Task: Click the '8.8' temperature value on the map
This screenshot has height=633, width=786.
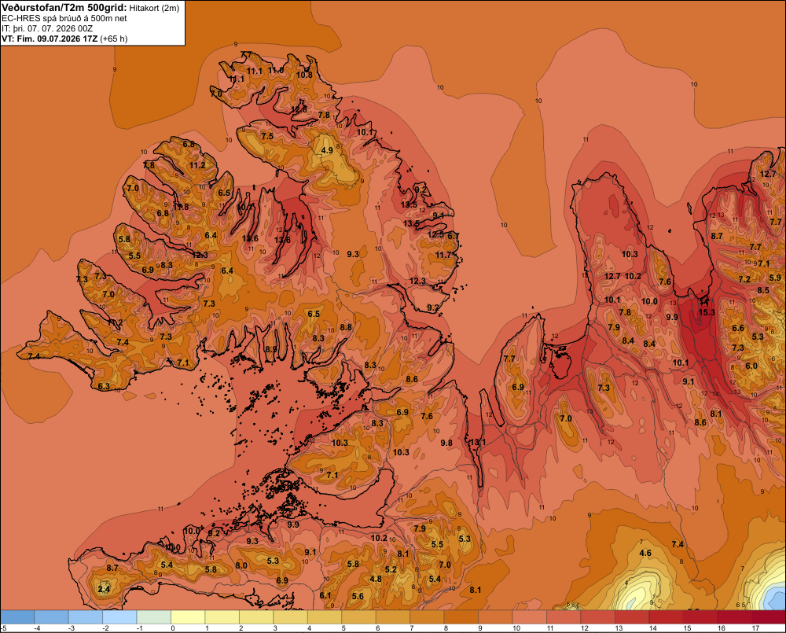Action: [x=346, y=327]
